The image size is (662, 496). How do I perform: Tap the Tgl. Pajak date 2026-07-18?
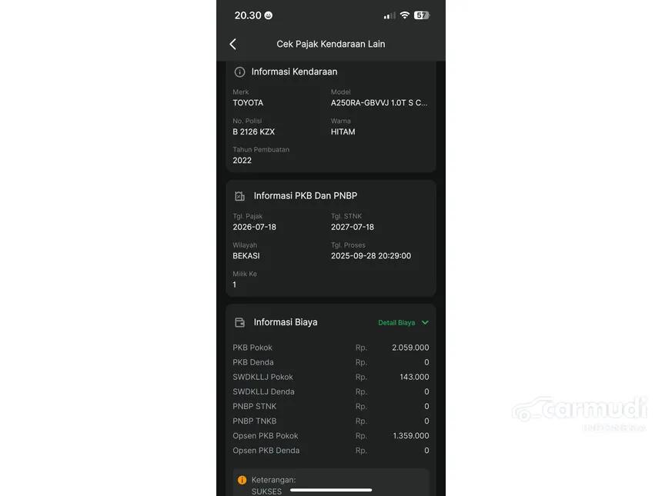pyautogui.click(x=254, y=228)
